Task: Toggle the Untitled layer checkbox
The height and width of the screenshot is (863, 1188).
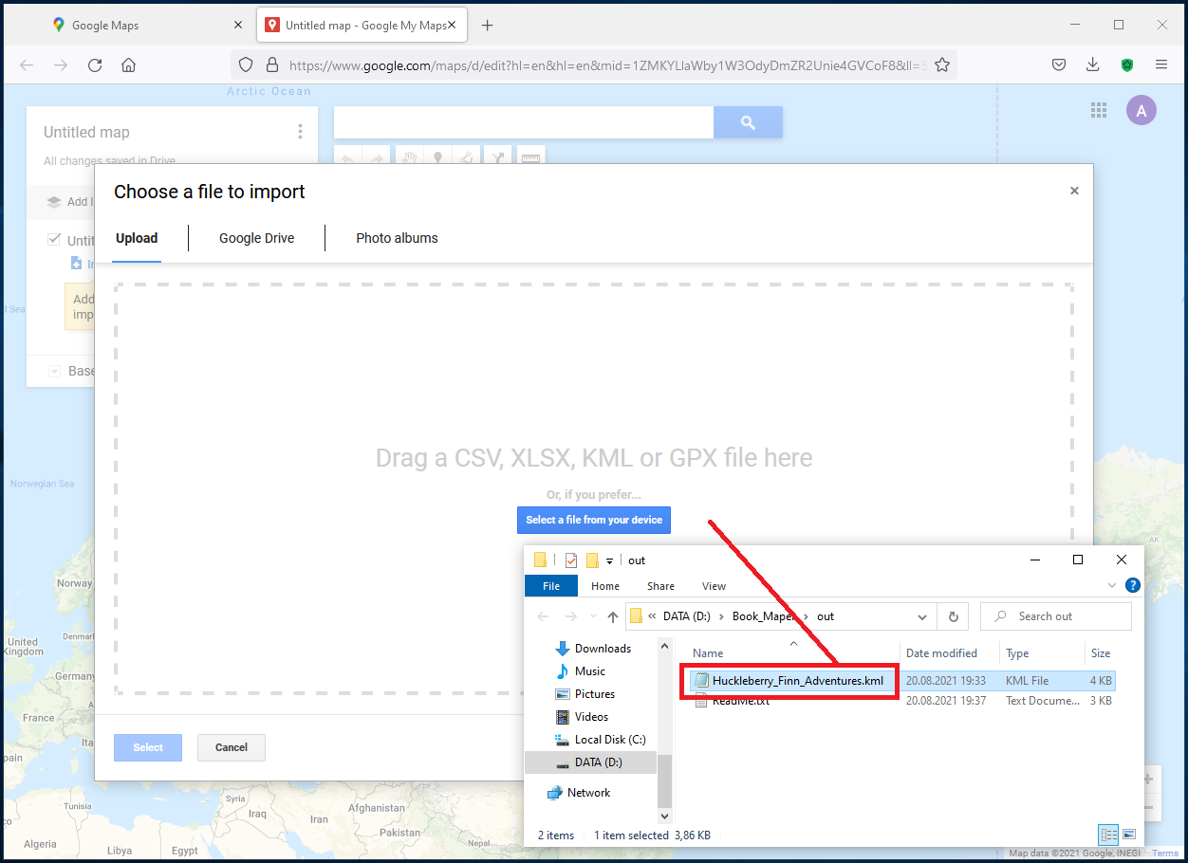Action: pyautogui.click(x=54, y=240)
